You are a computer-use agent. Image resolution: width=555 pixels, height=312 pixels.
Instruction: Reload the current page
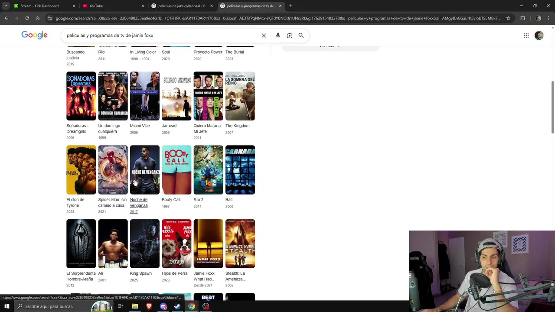[27, 18]
